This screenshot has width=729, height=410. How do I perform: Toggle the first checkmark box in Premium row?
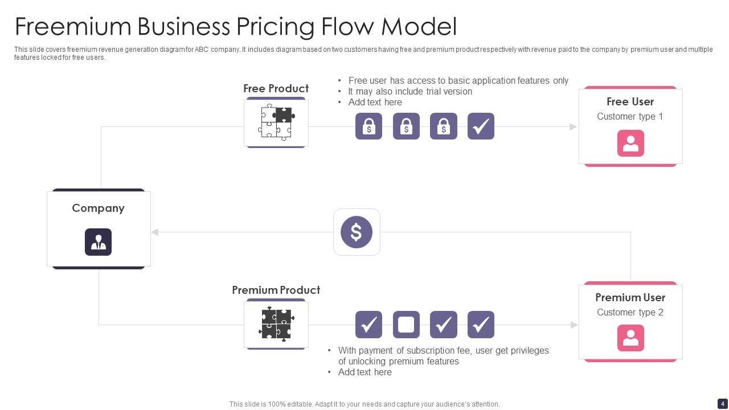[x=368, y=325]
